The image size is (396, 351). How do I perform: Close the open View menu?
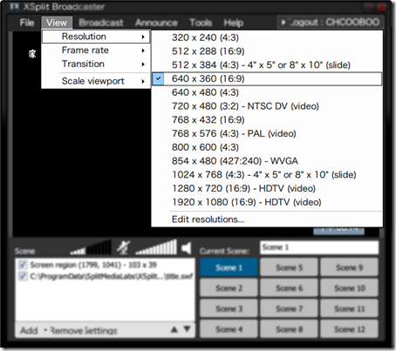pos(57,23)
